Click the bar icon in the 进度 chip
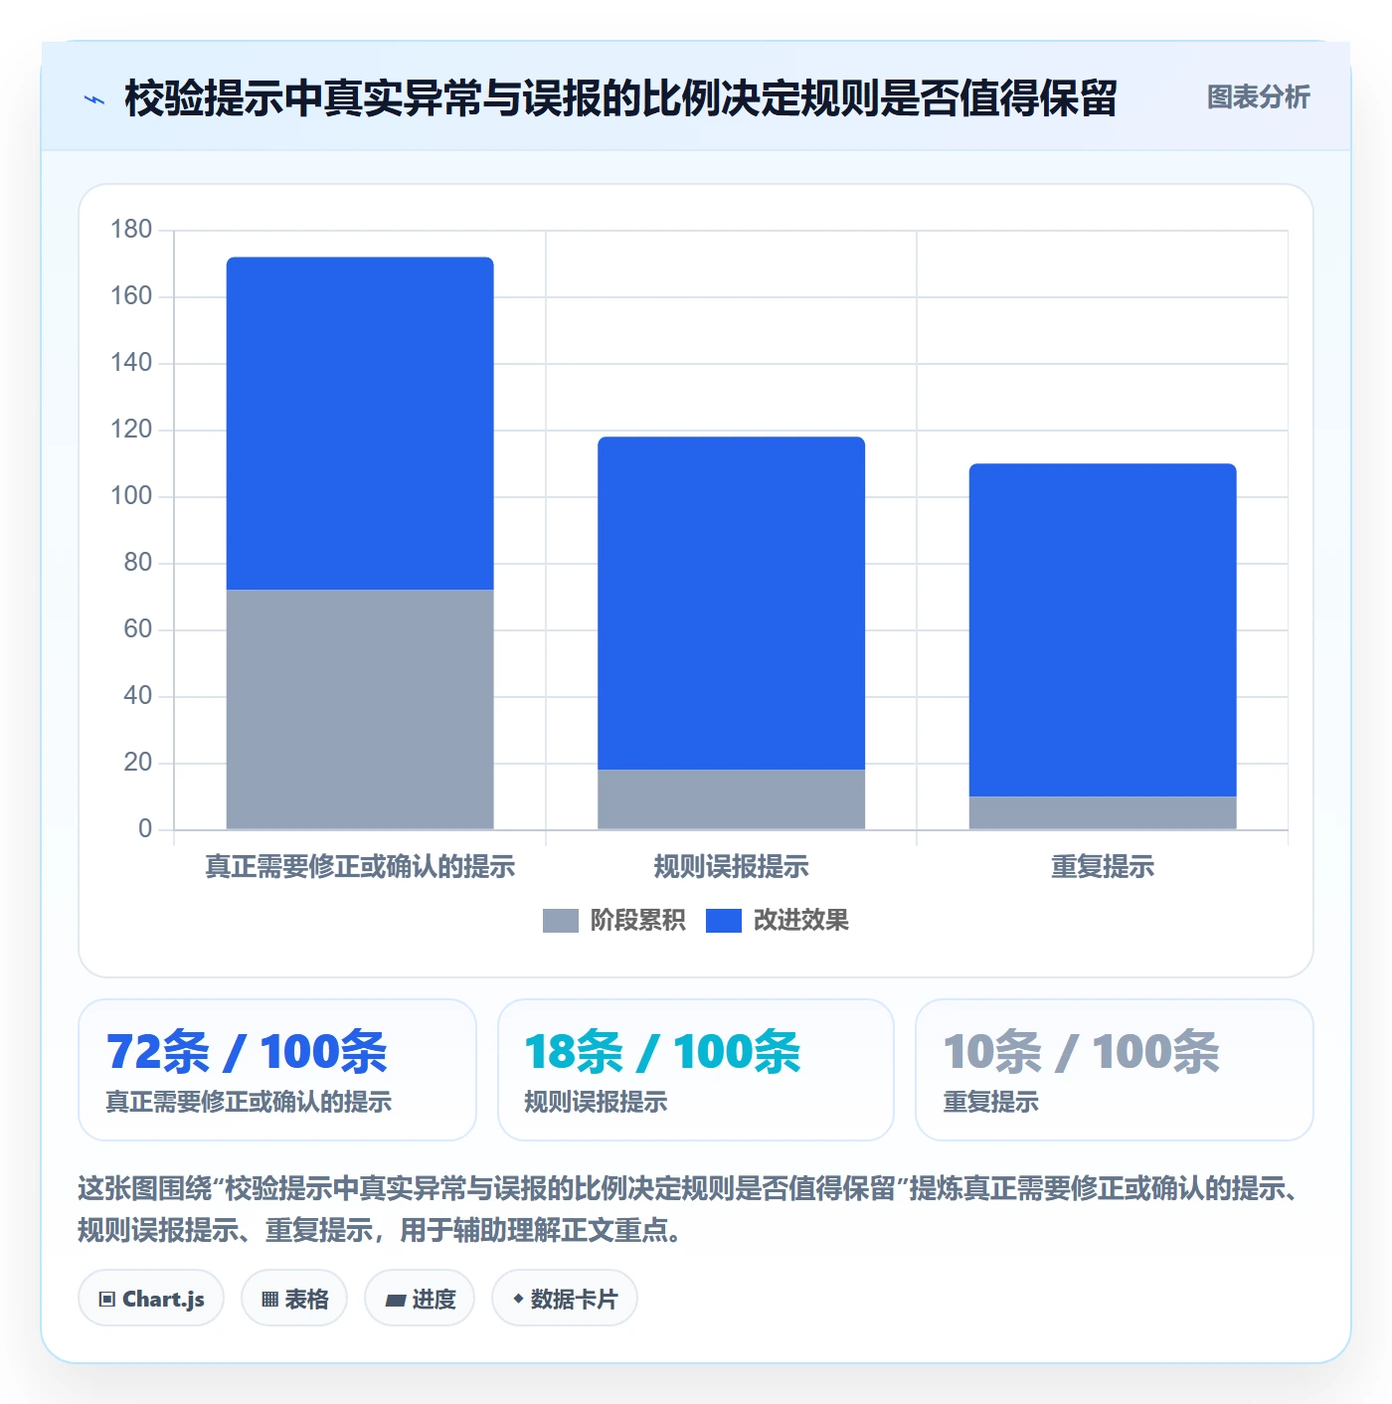This screenshot has width=1392, height=1404. coord(395,1300)
